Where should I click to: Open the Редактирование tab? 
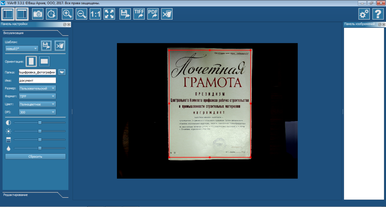click(x=15, y=195)
